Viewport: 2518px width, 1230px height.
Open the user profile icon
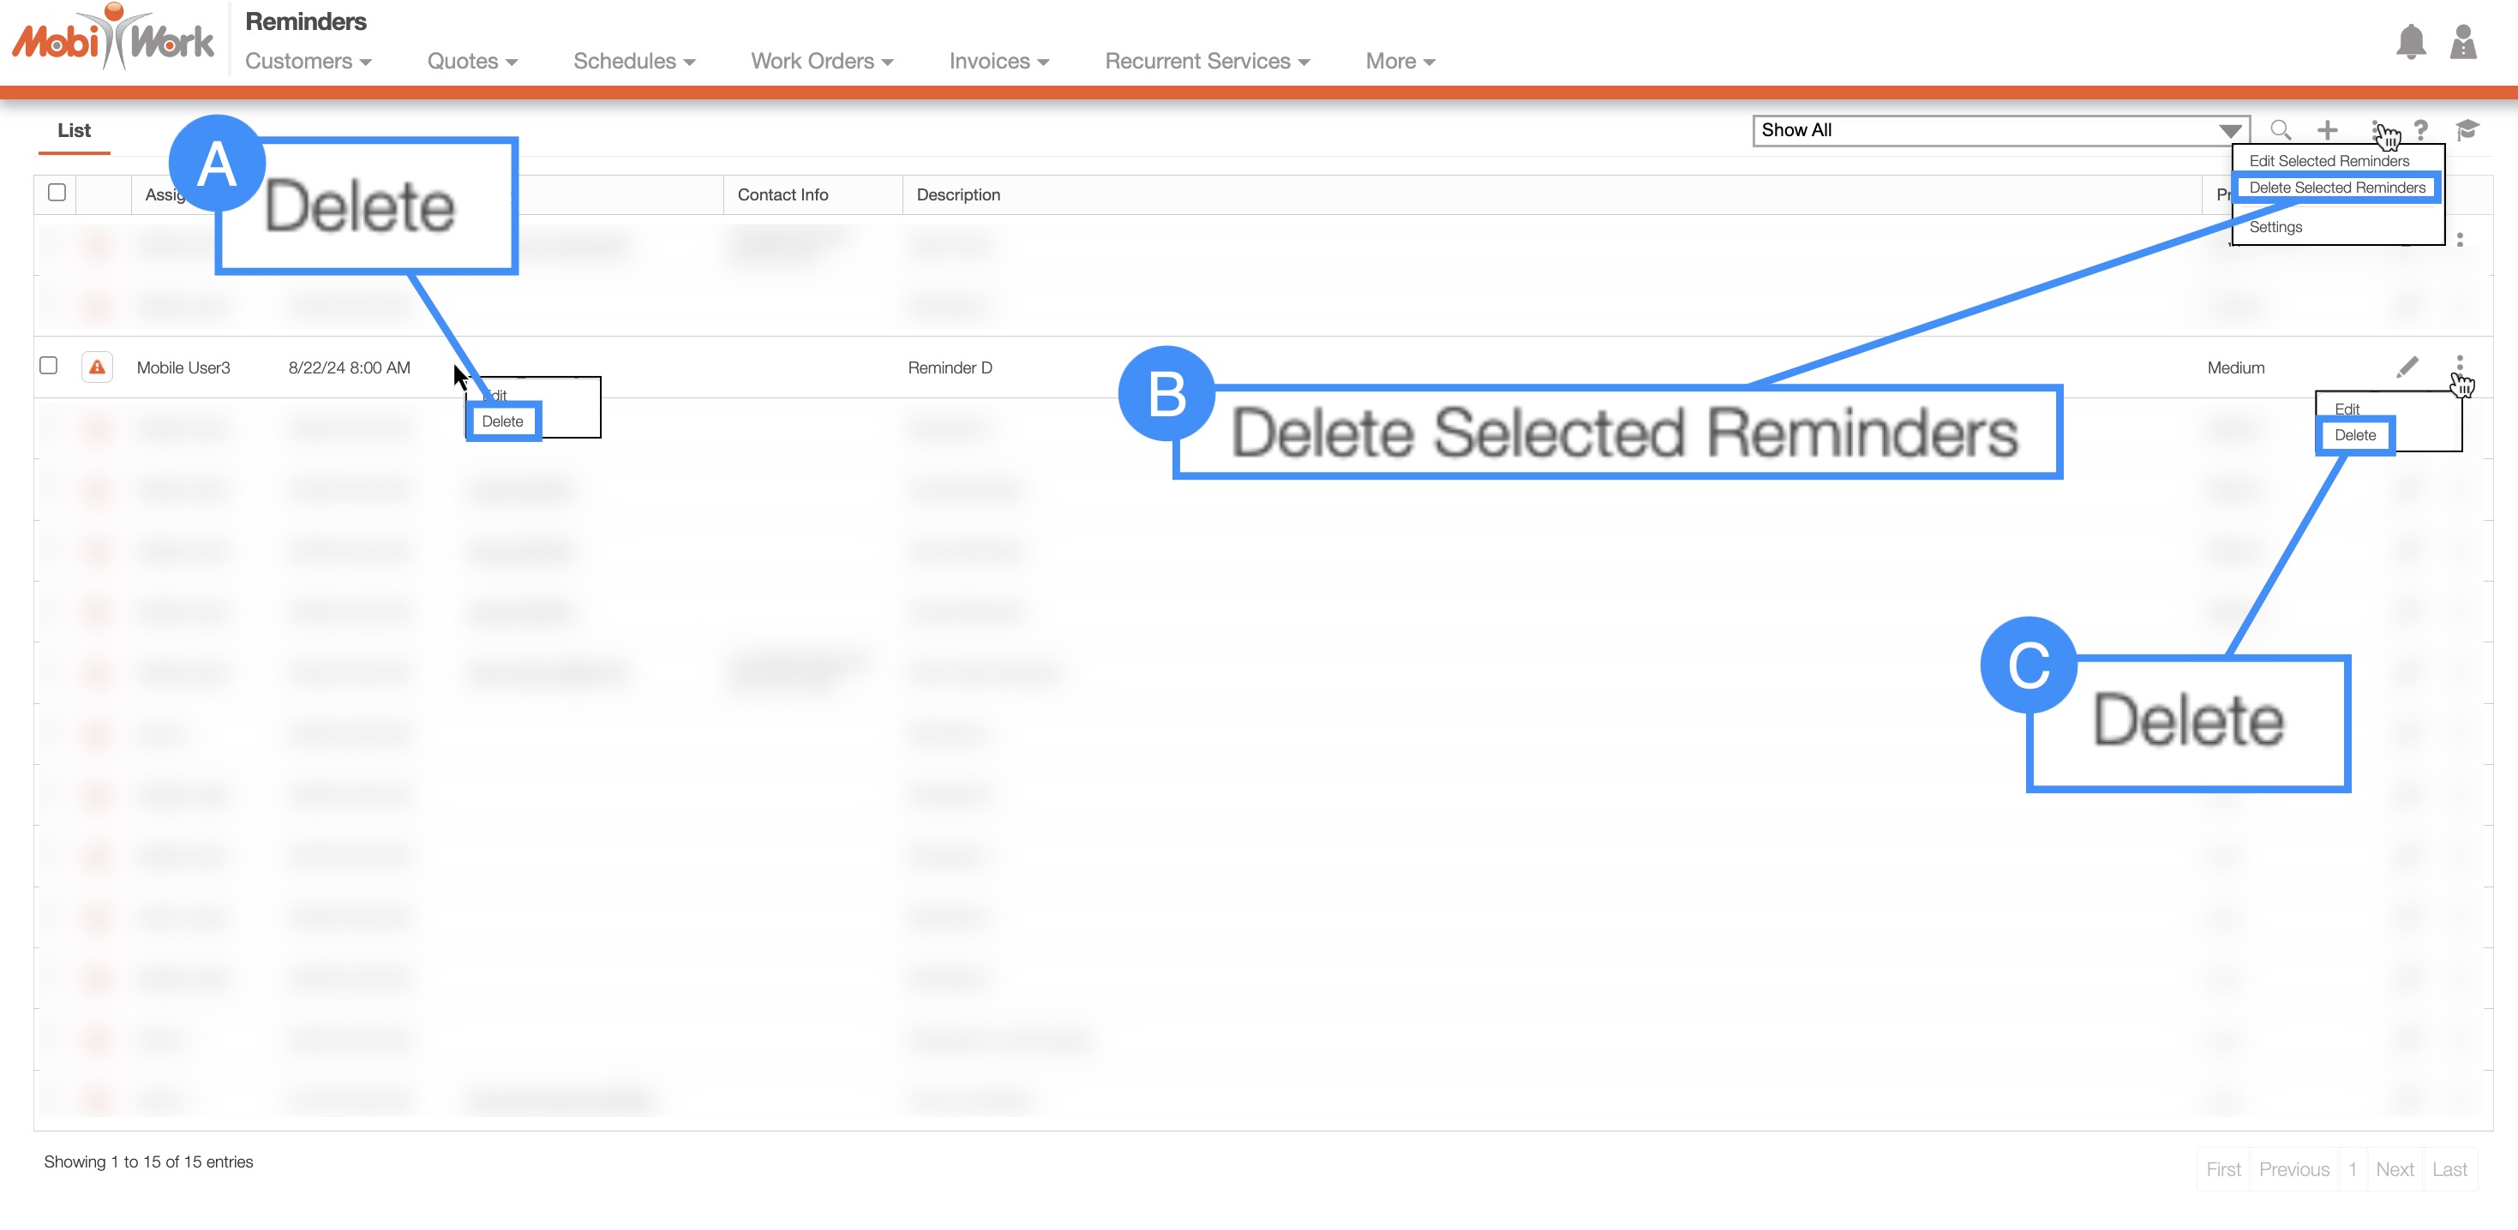coord(2462,41)
